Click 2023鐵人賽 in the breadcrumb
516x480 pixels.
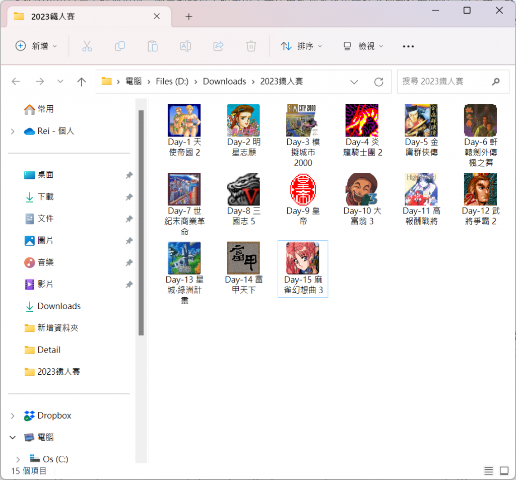pos(281,81)
